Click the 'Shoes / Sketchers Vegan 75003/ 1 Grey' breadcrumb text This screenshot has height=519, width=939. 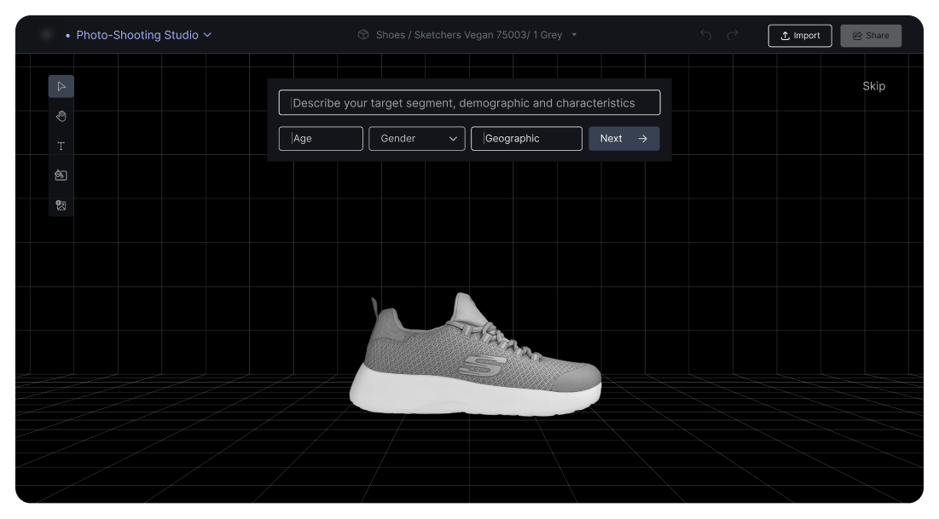point(469,35)
